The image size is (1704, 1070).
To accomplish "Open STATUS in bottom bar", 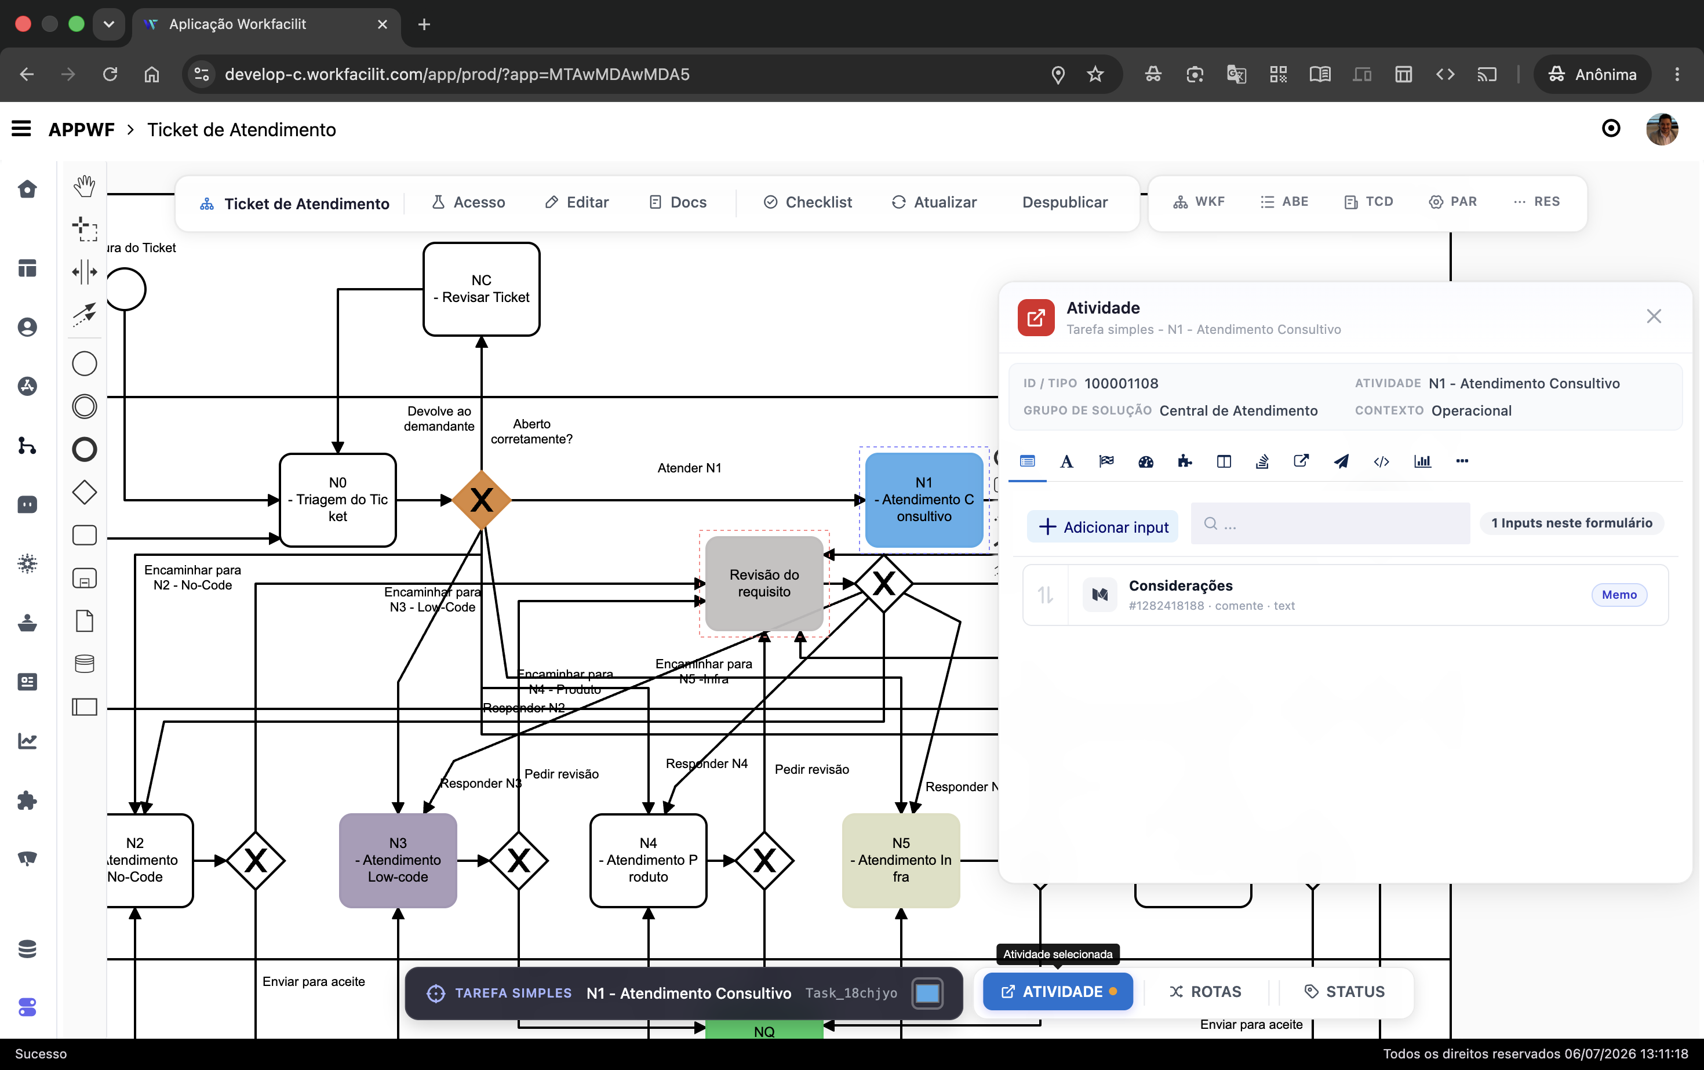I will (1345, 991).
